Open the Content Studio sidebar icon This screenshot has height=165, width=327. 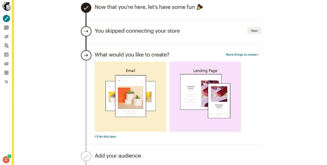pyautogui.click(x=6, y=64)
